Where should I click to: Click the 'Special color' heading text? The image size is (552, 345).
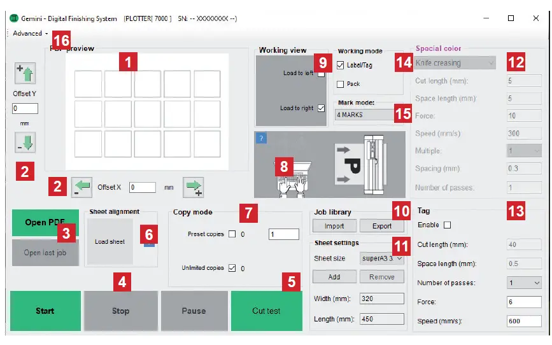pos(438,48)
